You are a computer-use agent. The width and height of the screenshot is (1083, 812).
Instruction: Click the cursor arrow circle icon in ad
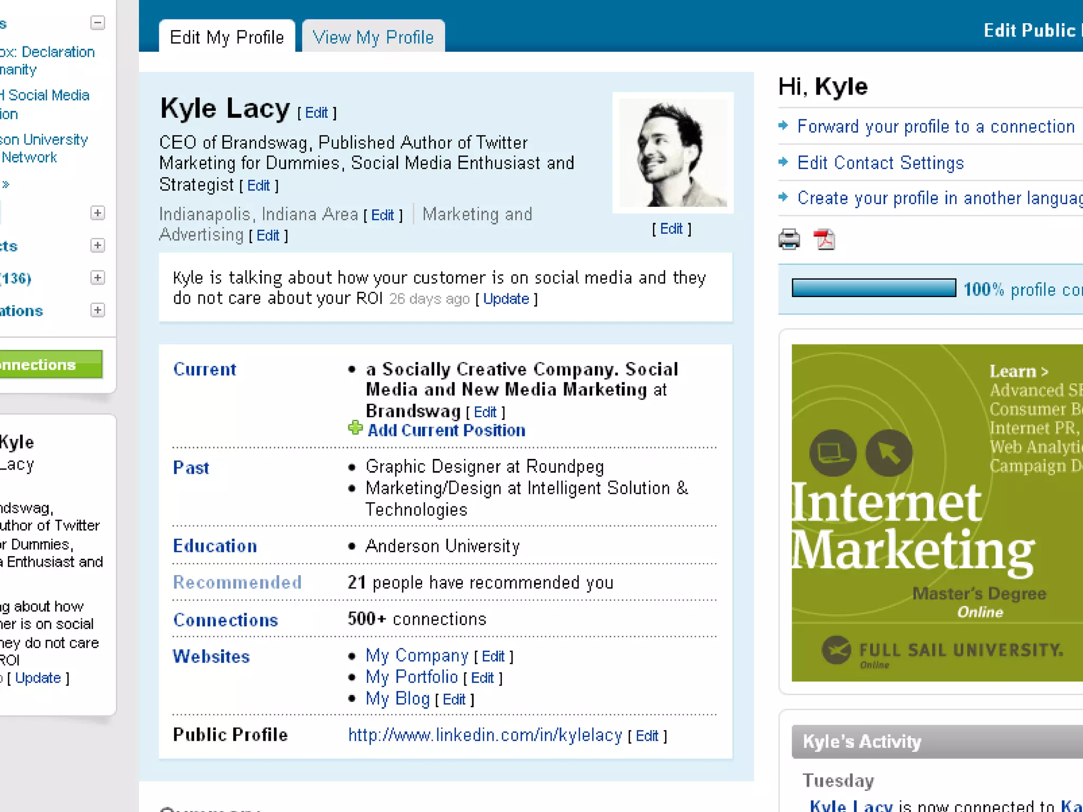889,453
